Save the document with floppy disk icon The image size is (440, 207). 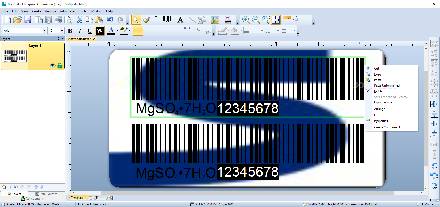(27, 20)
